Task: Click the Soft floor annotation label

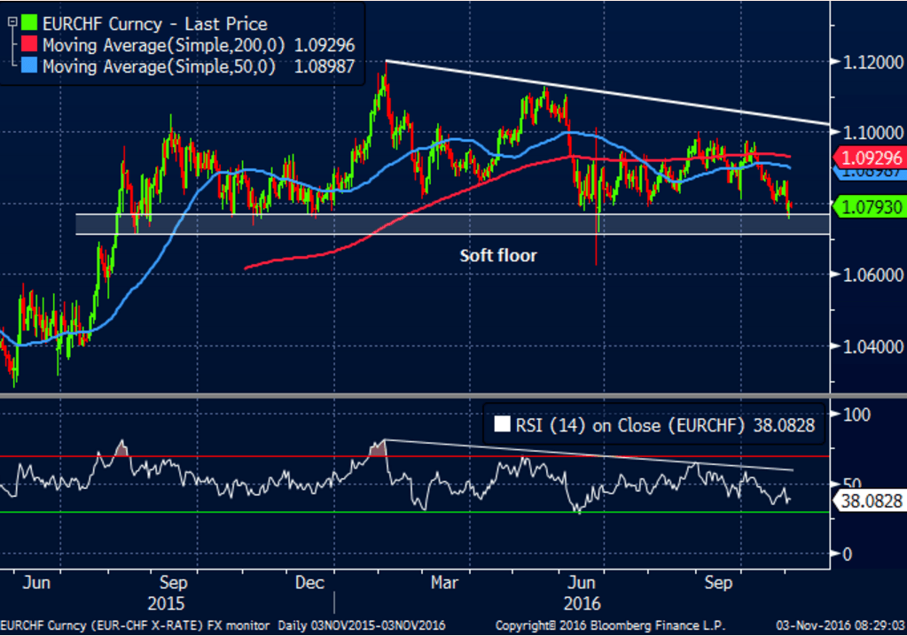Action: 497,255
